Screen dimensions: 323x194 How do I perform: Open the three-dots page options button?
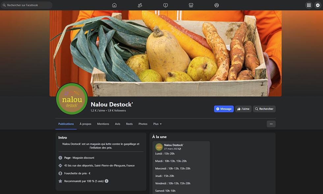(271, 124)
